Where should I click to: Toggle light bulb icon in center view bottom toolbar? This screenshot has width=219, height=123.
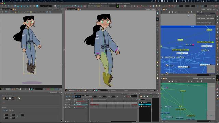[66, 90]
